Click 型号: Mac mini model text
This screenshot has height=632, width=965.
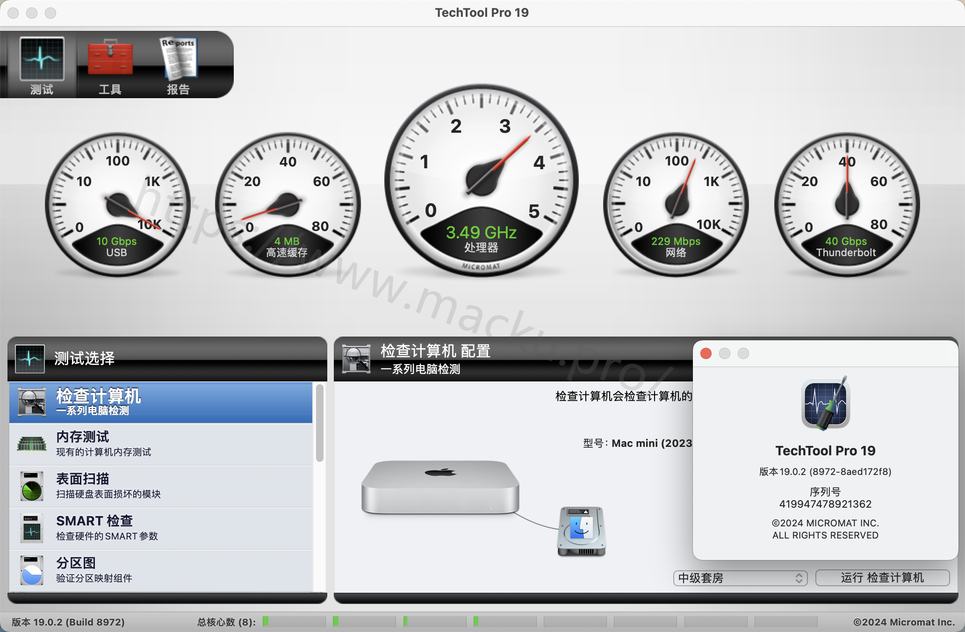point(638,443)
